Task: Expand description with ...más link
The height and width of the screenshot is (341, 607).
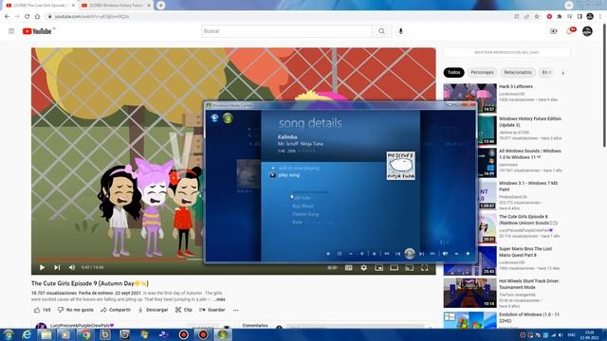Action: click(219, 299)
